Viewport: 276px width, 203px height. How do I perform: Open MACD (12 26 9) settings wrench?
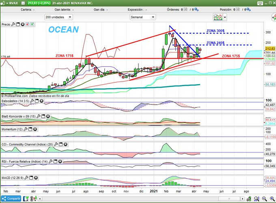click(x=26, y=178)
